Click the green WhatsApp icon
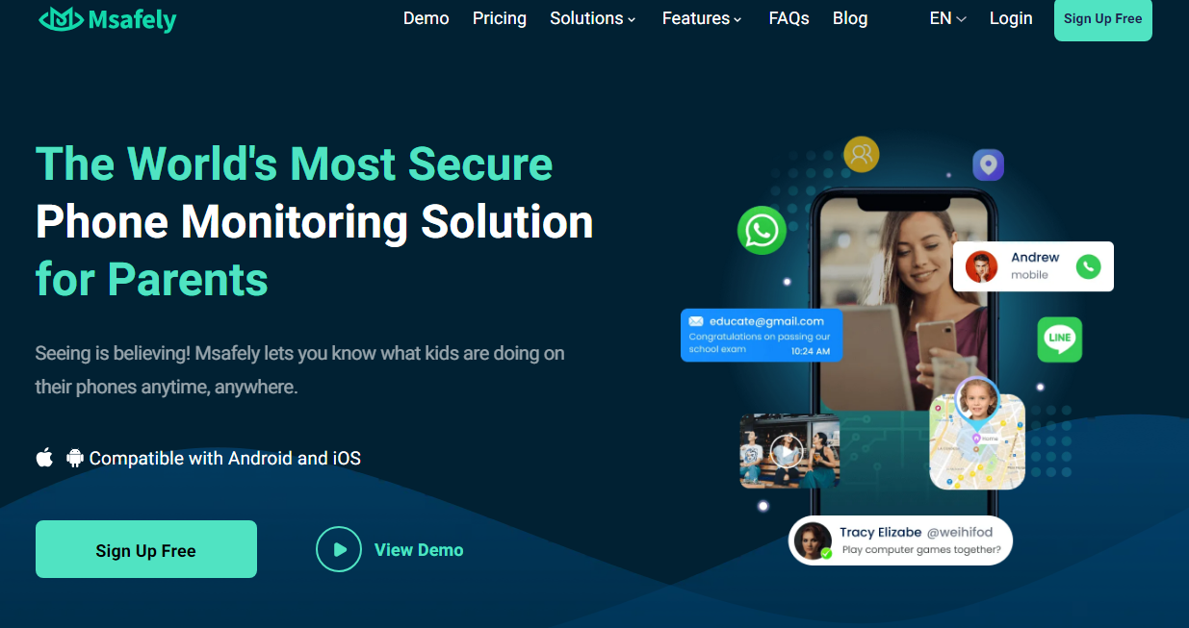The height and width of the screenshot is (628, 1189). (762, 231)
